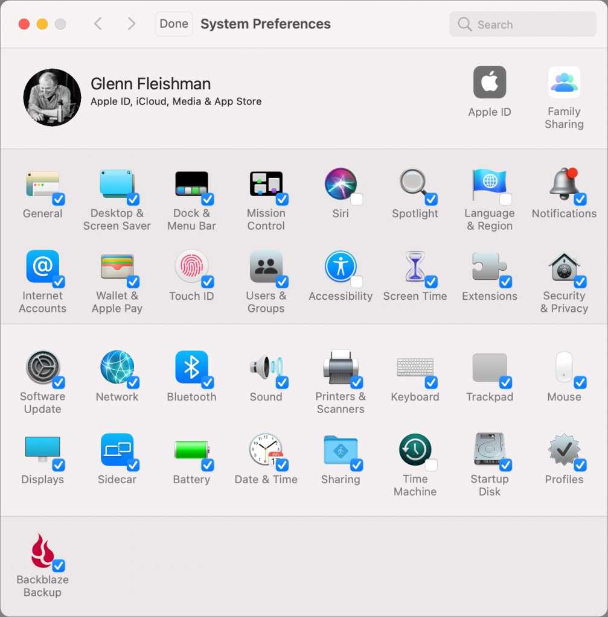The image size is (608, 617).
Task: Open the Users & Groups icon
Action: click(x=266, y=267)
